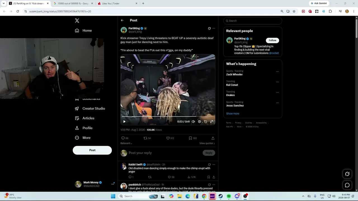Open Creator Studio in the sidebar

tap(90, 109)
